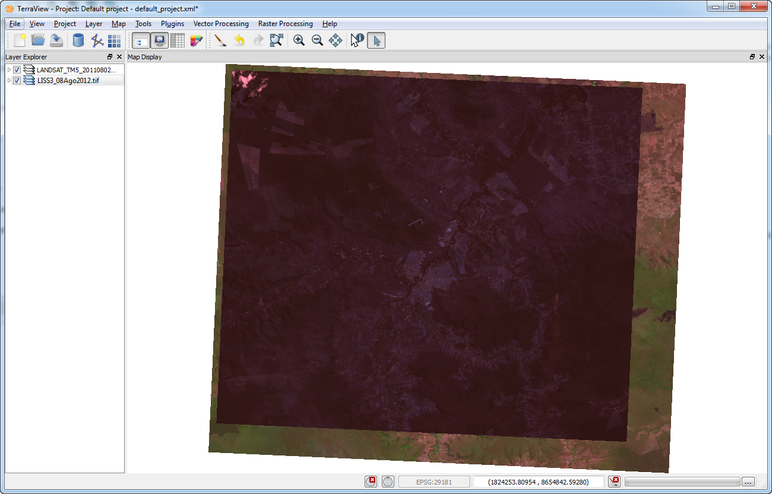Close the Layer Explorer panel
This screenshot has height=494, width=772.
pyautogui.click(x=119, y=57)
